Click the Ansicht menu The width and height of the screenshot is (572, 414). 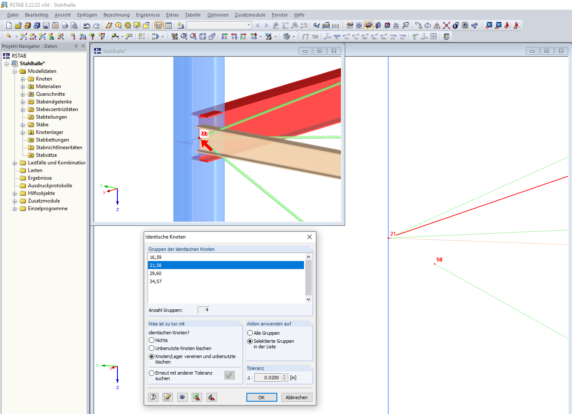pyautogui.click(x=63, y=15)
